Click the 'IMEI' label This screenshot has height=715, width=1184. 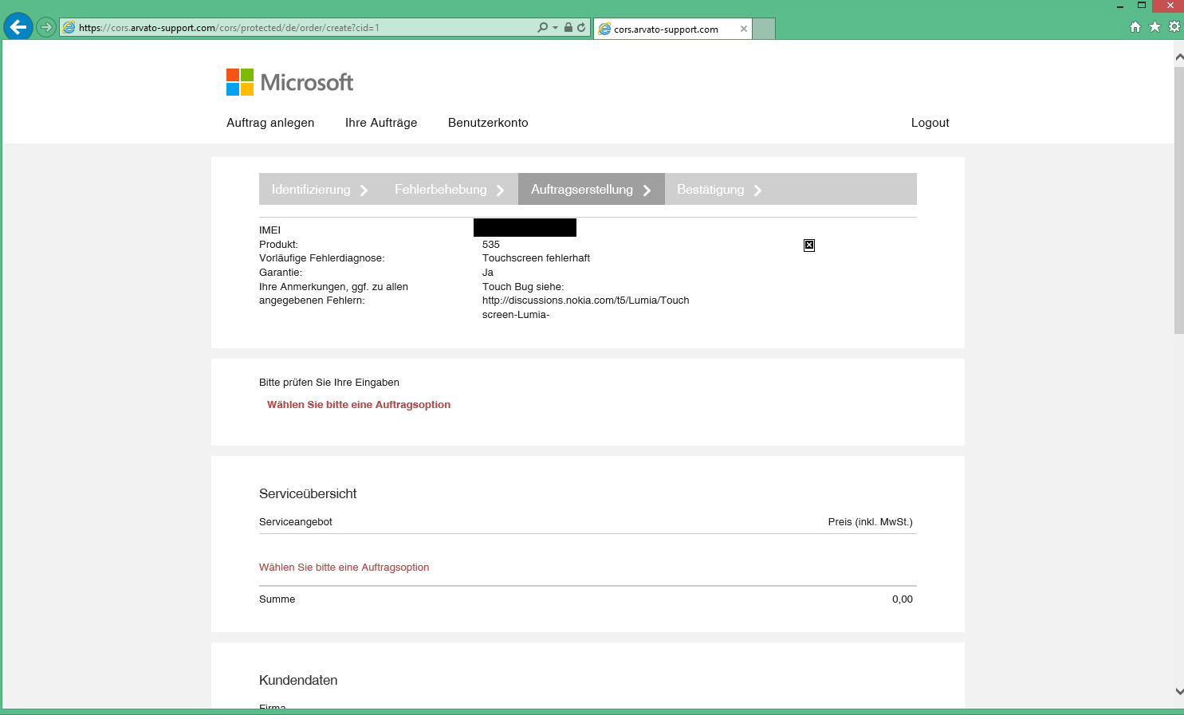pos(269,230)
